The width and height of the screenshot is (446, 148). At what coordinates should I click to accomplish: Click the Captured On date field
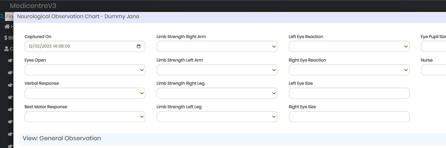[x=85, y=46]
